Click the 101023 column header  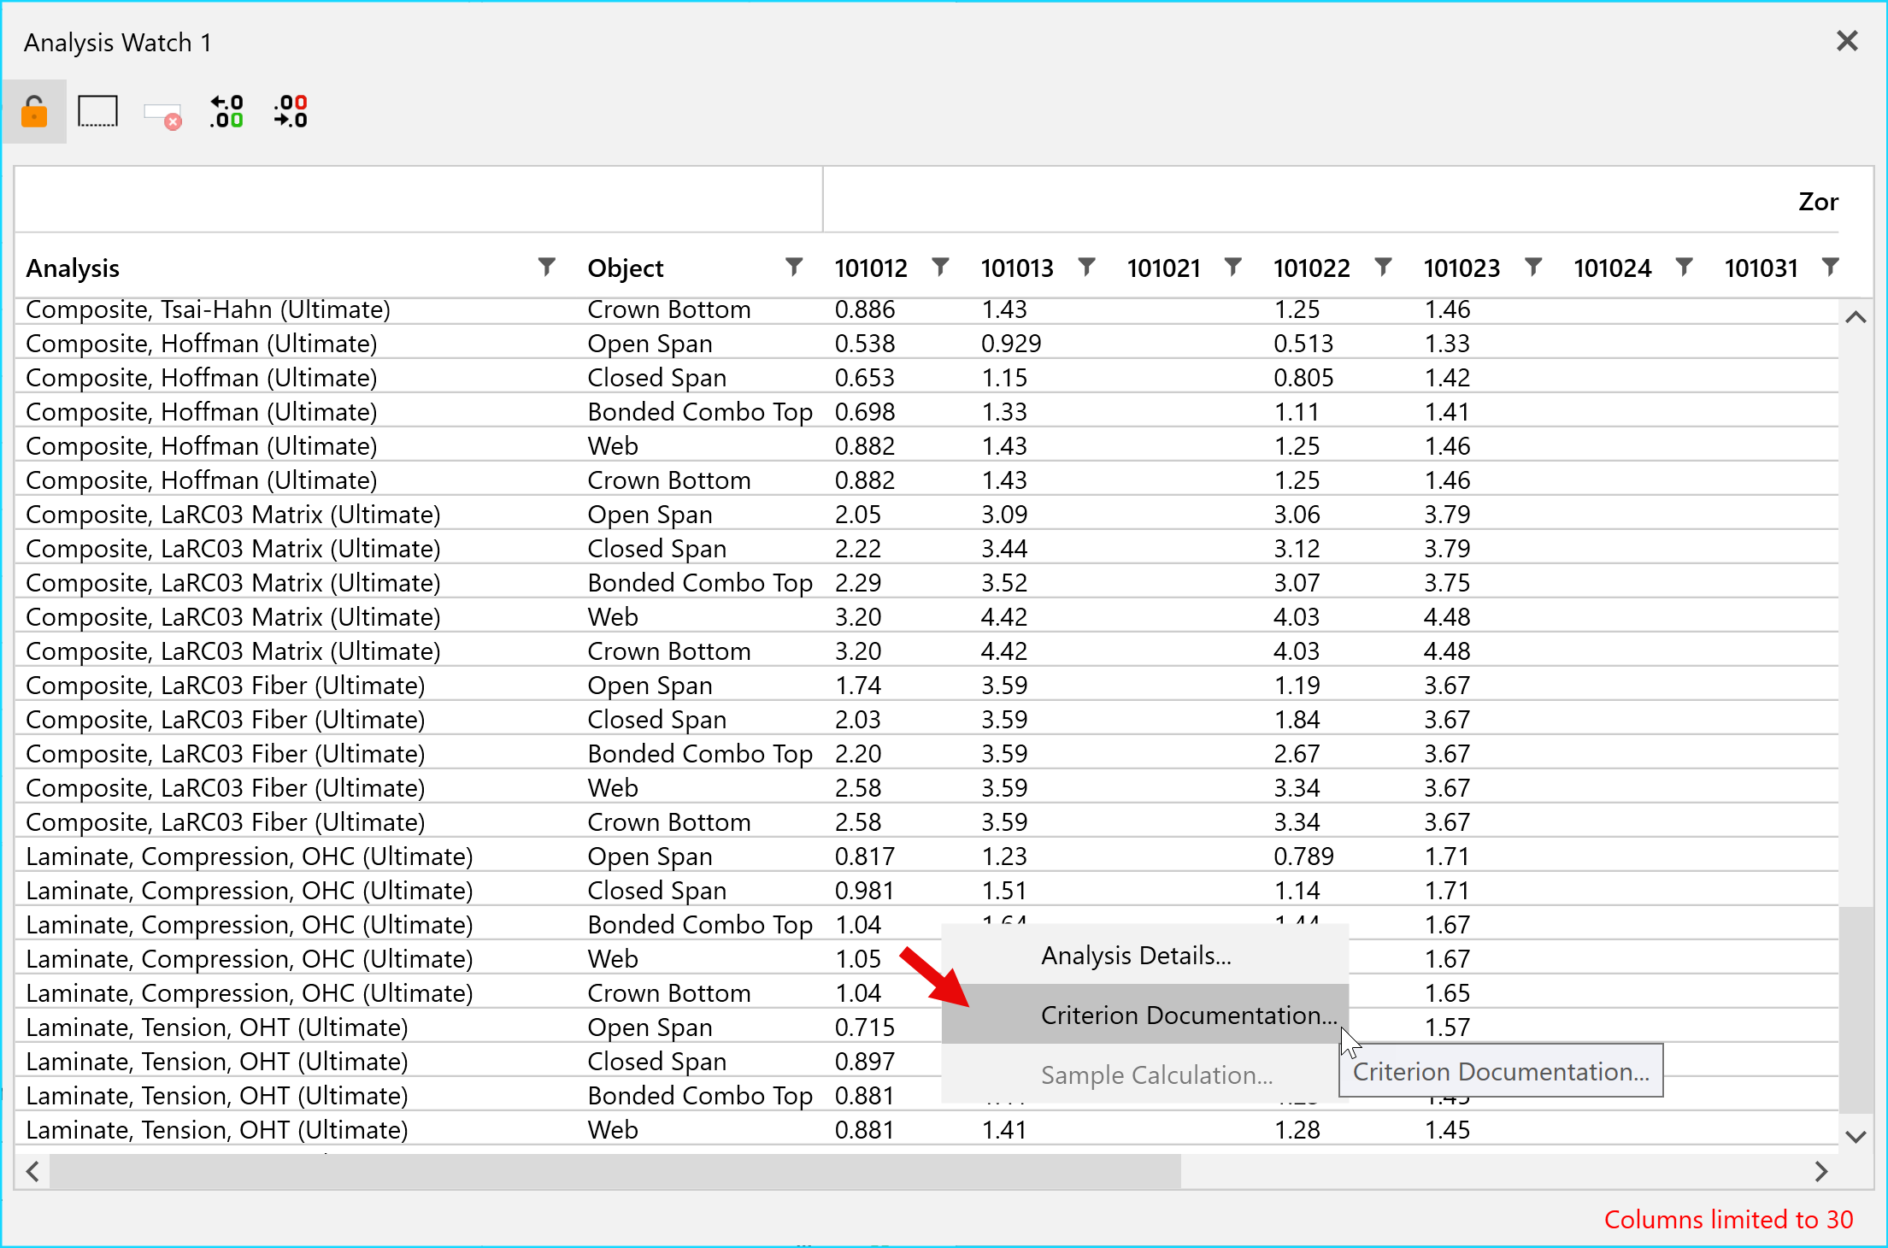click(1462, 268)
